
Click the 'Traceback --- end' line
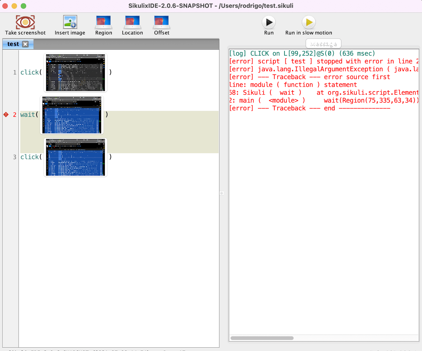310,108
